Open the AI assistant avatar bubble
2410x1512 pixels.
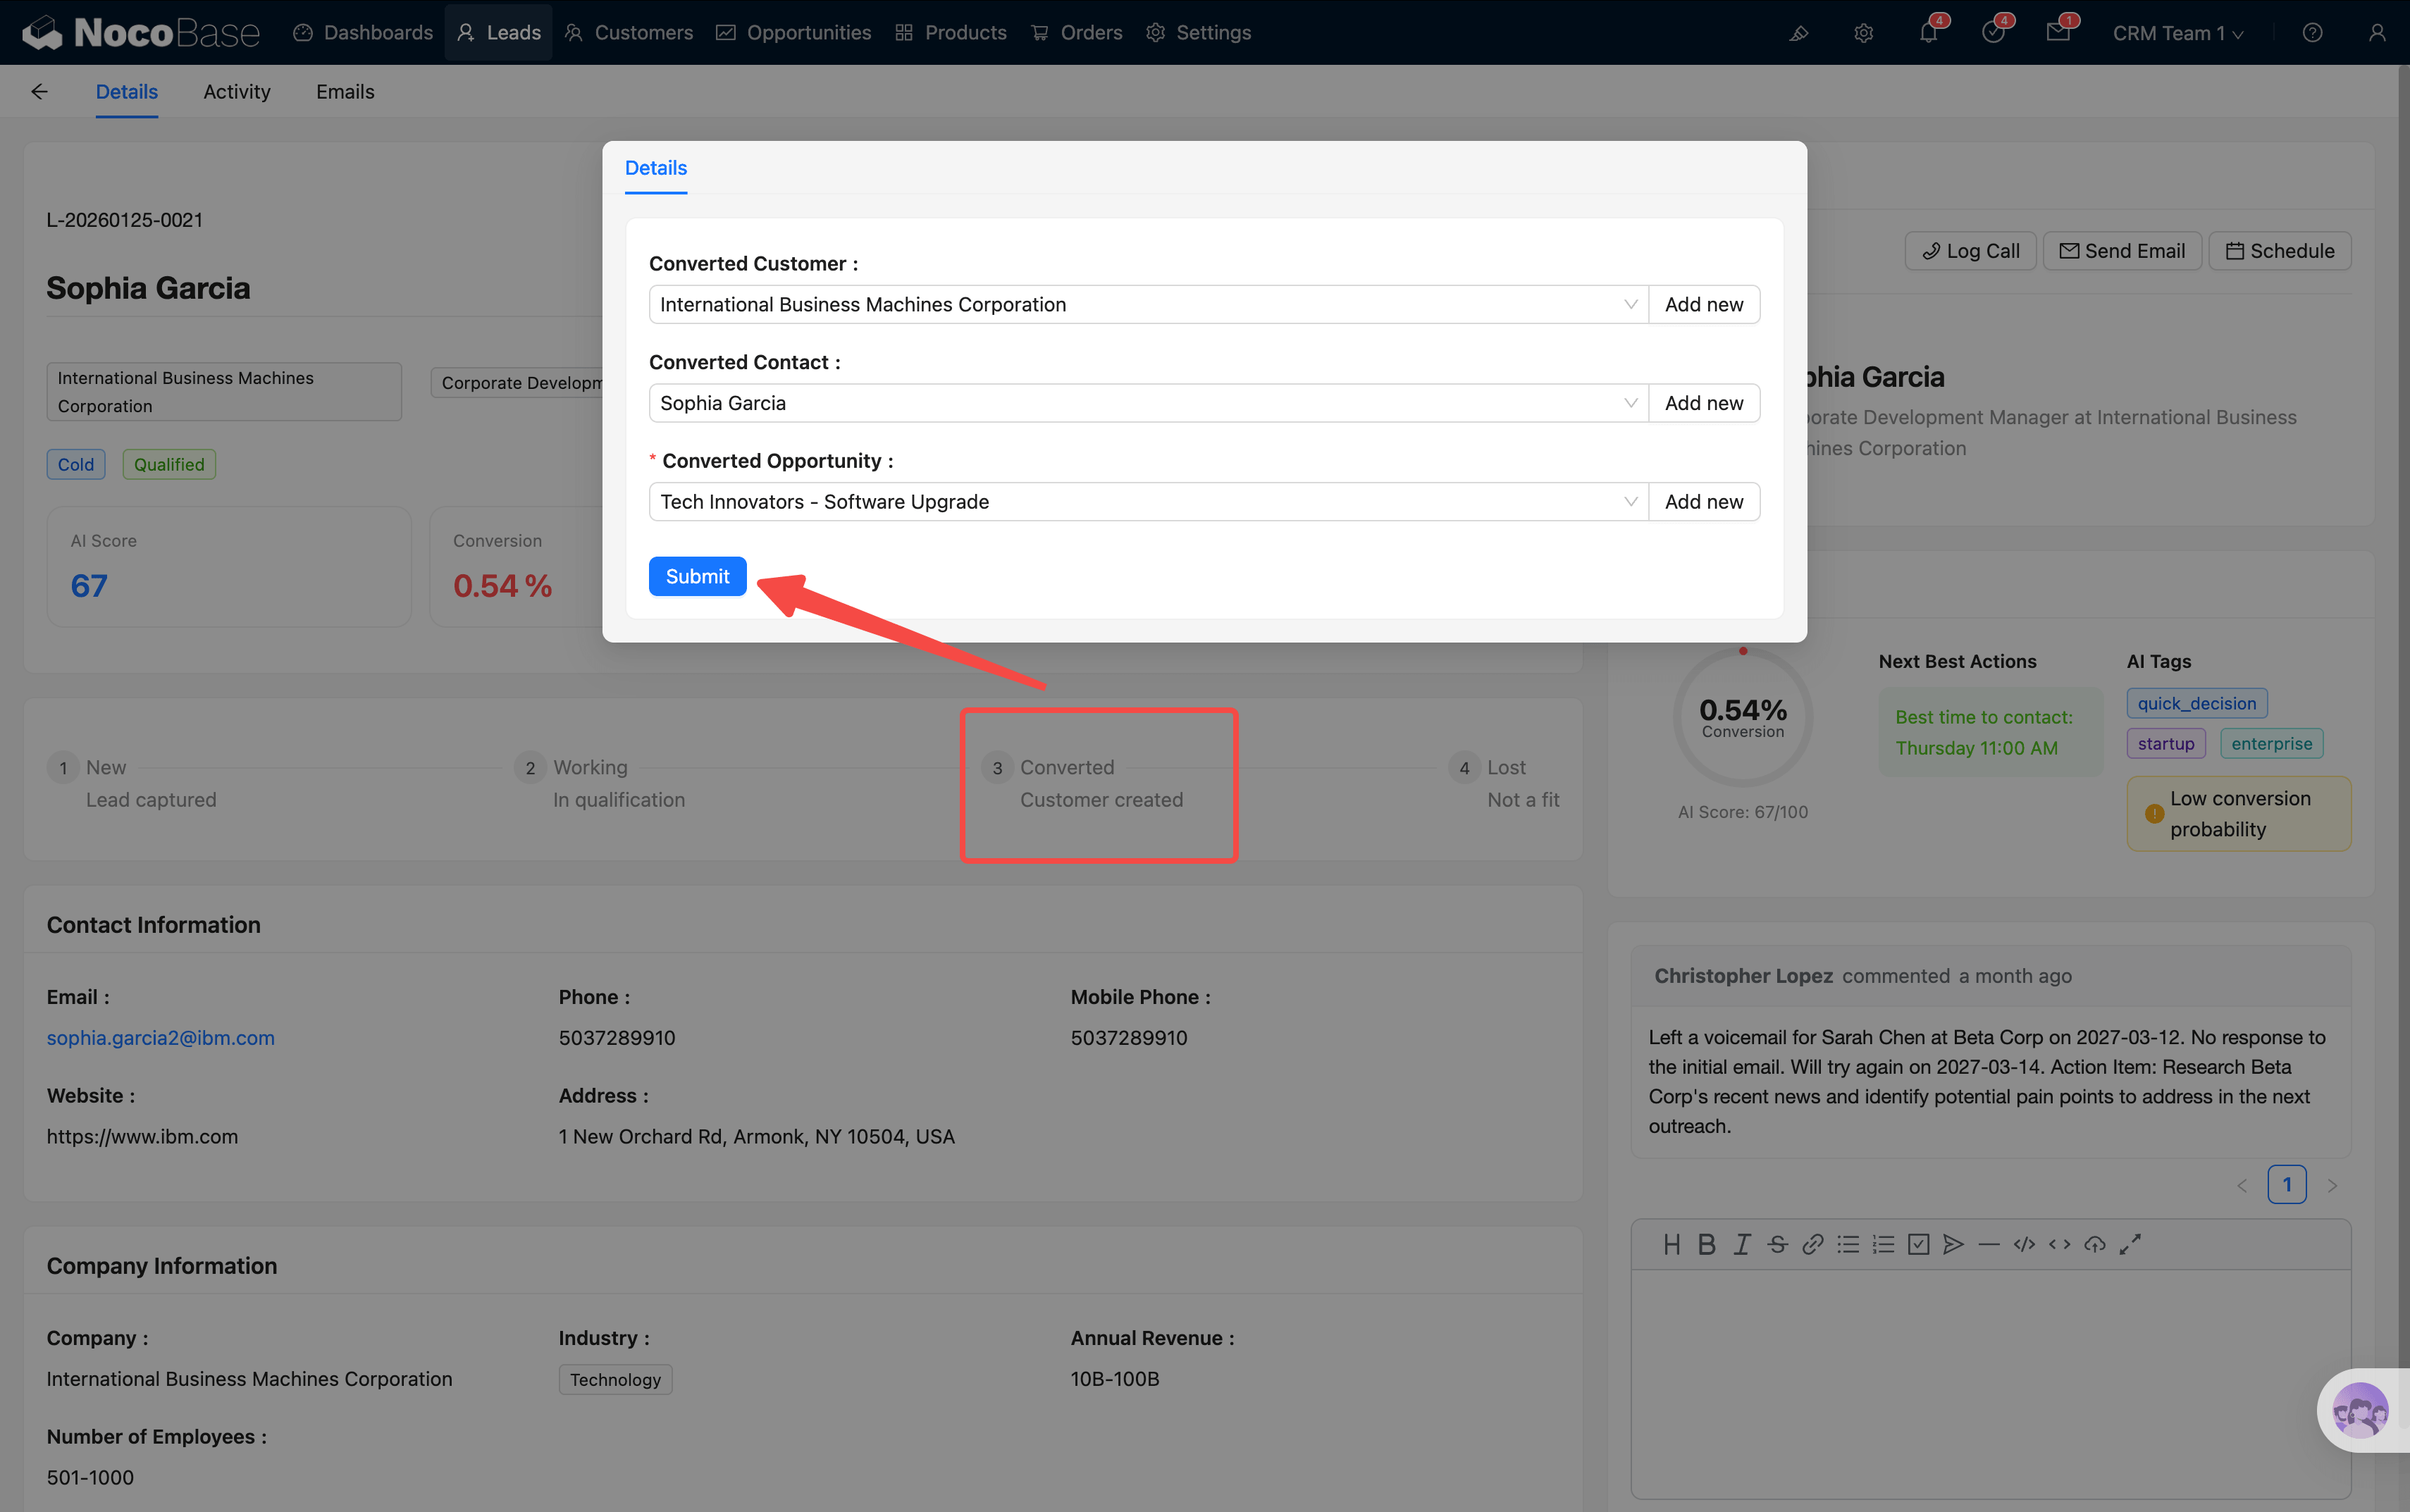2360,1410
